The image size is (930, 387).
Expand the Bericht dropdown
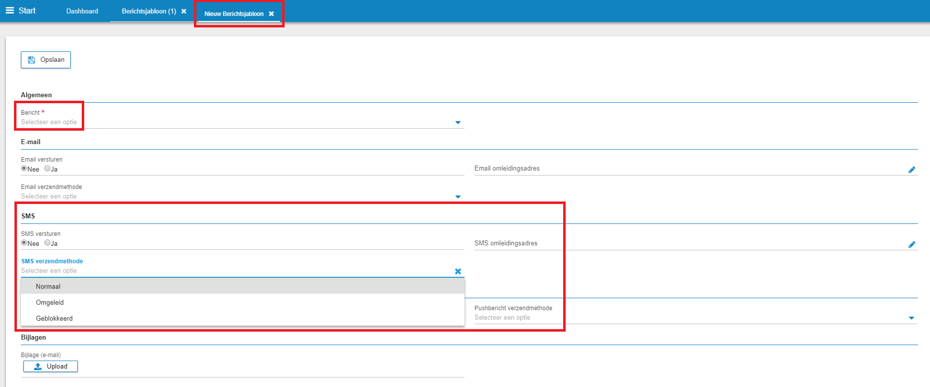[458, 123]
